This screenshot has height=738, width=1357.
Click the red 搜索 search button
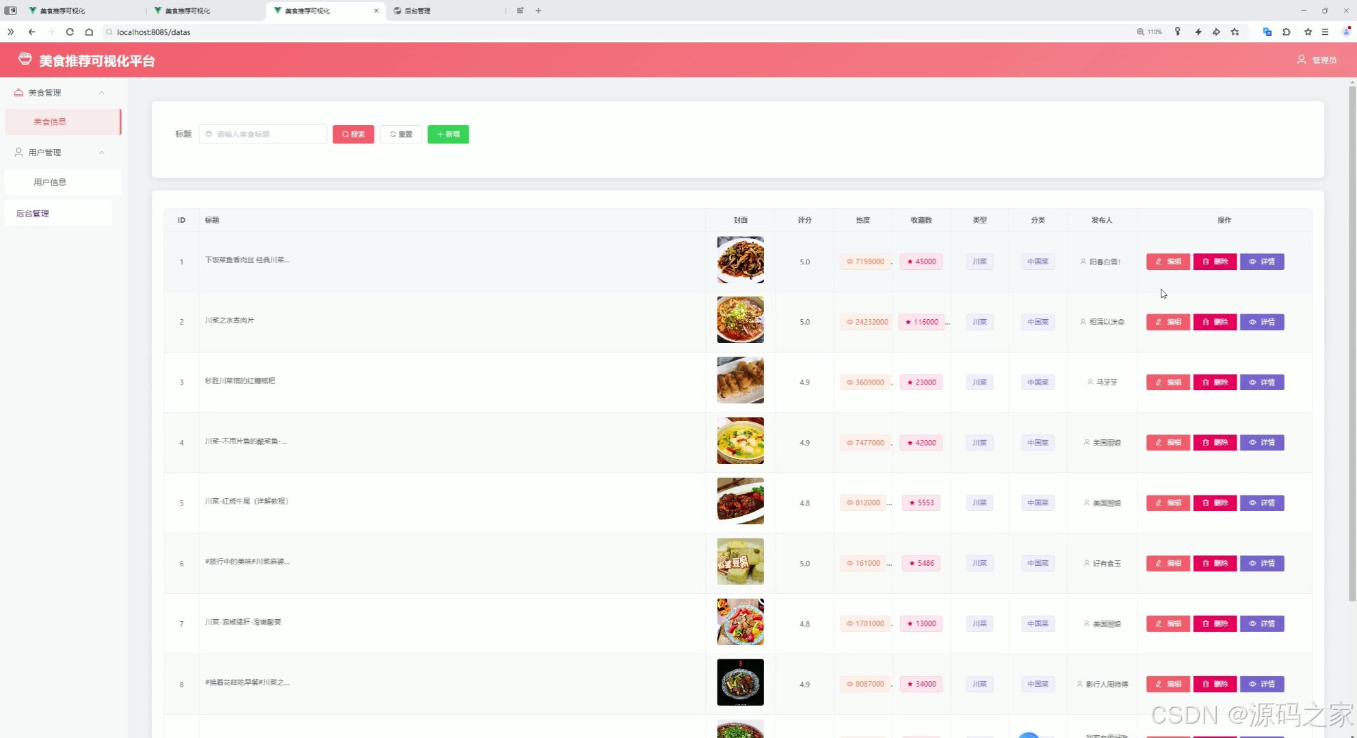353,134
